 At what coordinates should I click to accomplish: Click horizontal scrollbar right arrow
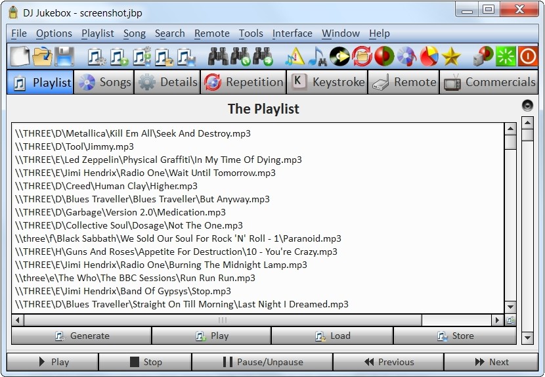[497, 320]
